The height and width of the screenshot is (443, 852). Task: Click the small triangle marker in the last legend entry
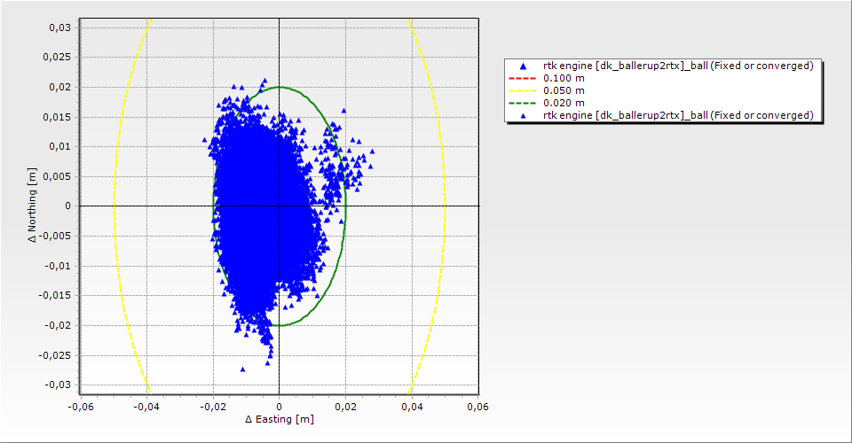point(524,115)
